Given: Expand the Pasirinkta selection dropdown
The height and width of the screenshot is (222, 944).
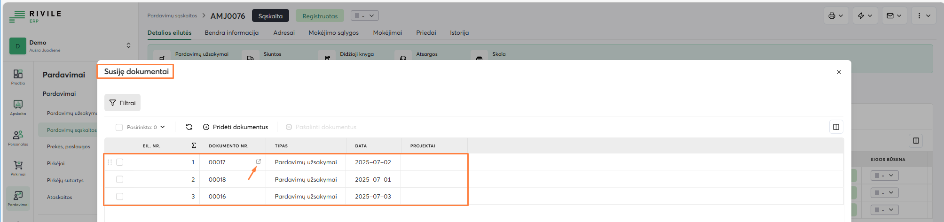Looking at the screenshot, I should [x=163, y=127].
